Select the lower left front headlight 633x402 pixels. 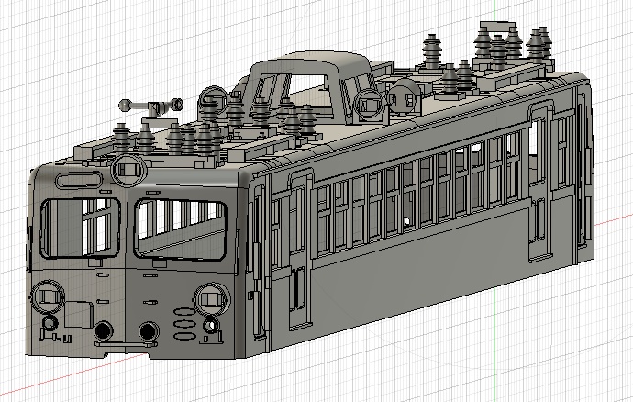click(48, 297)
